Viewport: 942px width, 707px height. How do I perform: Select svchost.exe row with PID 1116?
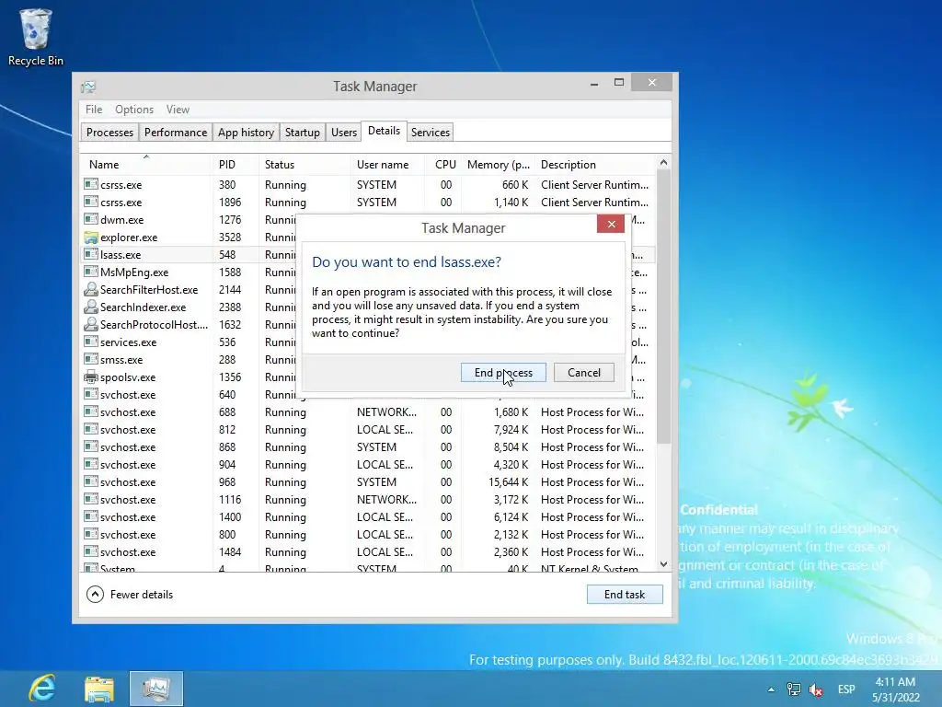pyautogui.click(x=368, y=500)
